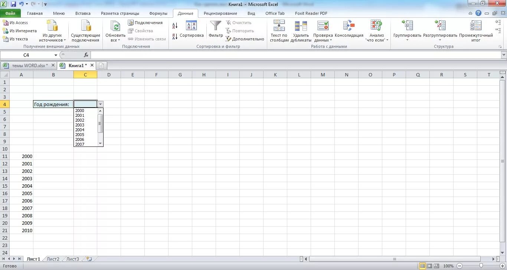This screenshot has height=270, width=507.
Task: Open Structure group dialog launcher
Action: pyautogui.click(x=500, y=47)
